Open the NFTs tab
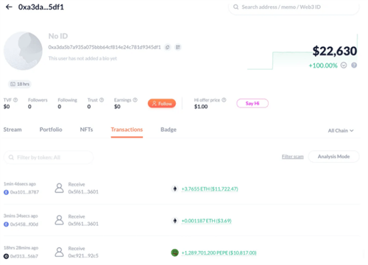The width and height of the screenshot is (368, 265). (86, 130)
